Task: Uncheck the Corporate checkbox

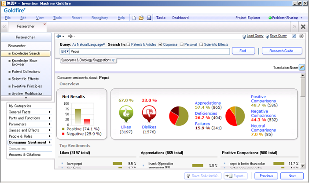Action: pos(160,44)
